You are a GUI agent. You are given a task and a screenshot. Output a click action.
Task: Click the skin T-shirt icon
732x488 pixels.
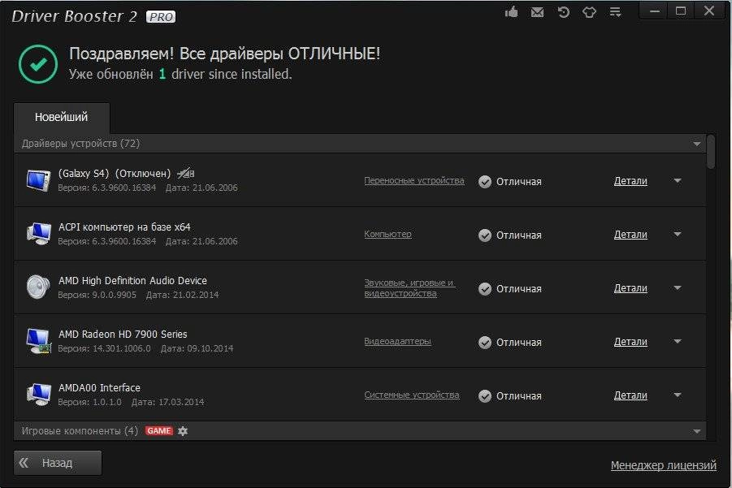(x=589, y=12)
